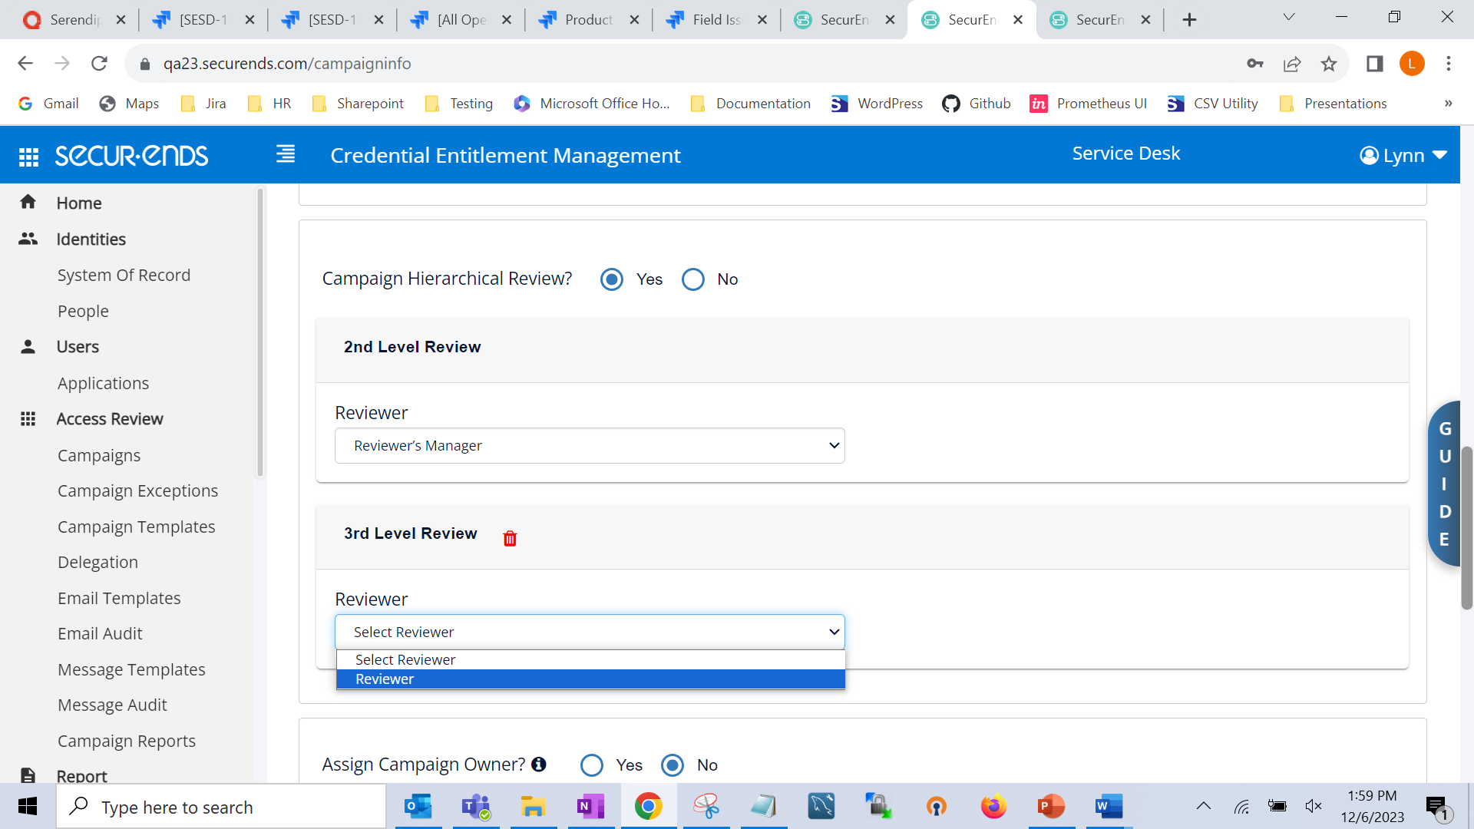Click the Access Review grid icon
Screen dimensions: 1474x829
pyautogui.click(x=28, y=418)
